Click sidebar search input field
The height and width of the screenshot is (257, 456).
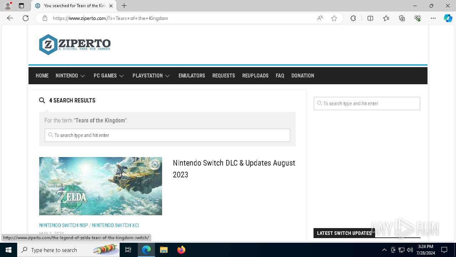(x=367, y=104)
